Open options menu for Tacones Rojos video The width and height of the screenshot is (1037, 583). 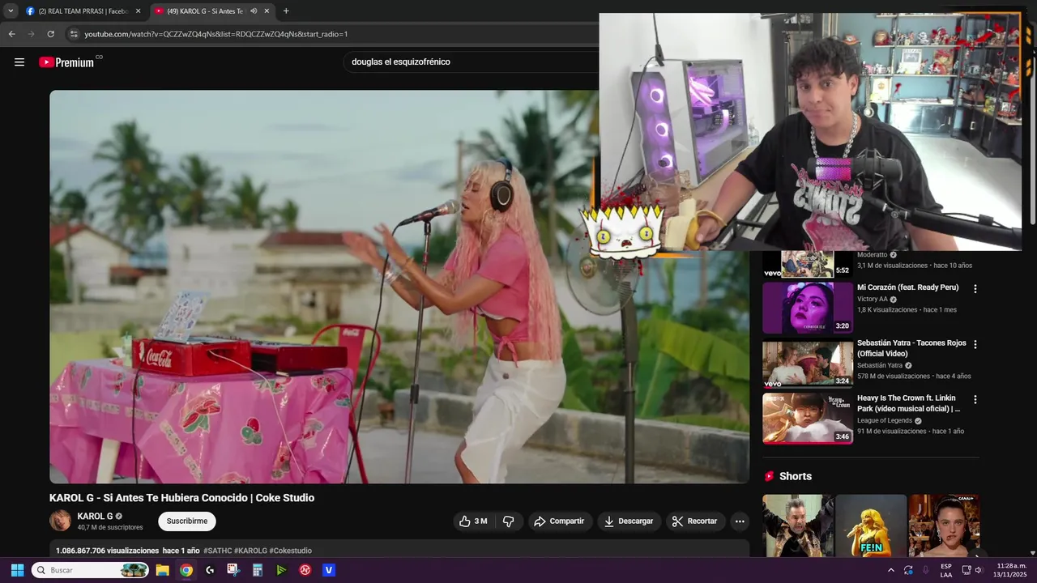pyautogui.click(x=975, y=344)
